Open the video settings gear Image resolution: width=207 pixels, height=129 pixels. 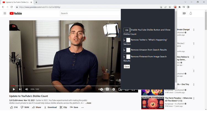pos(114,89)
